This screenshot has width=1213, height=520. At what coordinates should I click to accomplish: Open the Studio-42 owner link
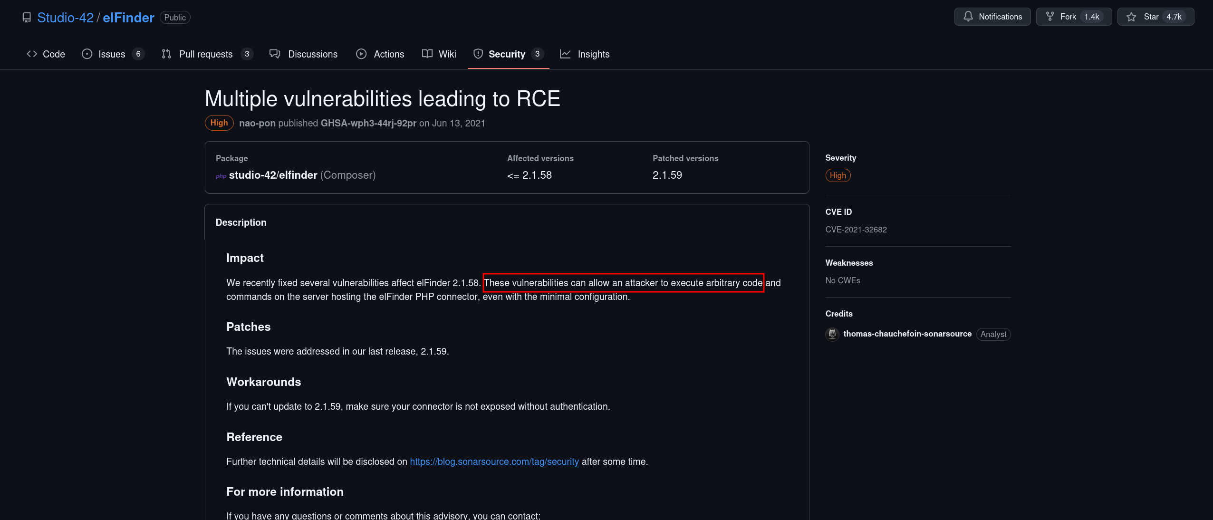click(66, 18)
